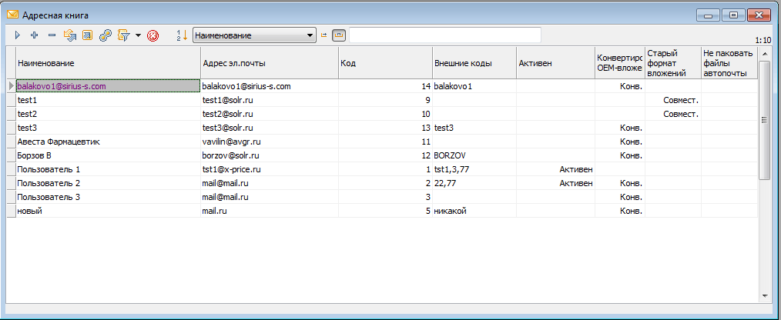781x320 pixels.
Task: Select the row named test3 in Наименование
Action: [x=108, y=128]
